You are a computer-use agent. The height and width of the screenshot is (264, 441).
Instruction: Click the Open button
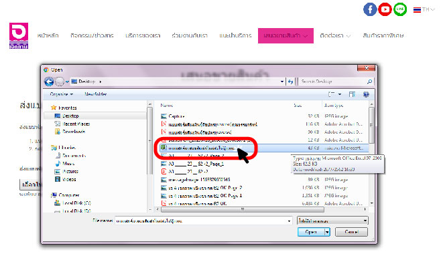311,232
